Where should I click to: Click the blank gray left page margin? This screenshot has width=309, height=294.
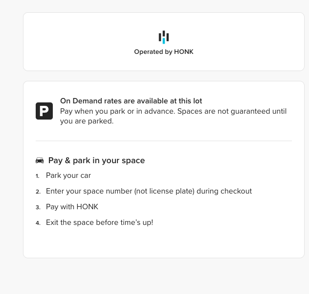pos(11,147)
